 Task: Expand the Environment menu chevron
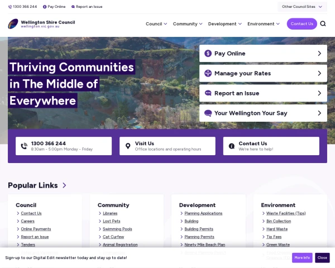click(x=277, y=24)
